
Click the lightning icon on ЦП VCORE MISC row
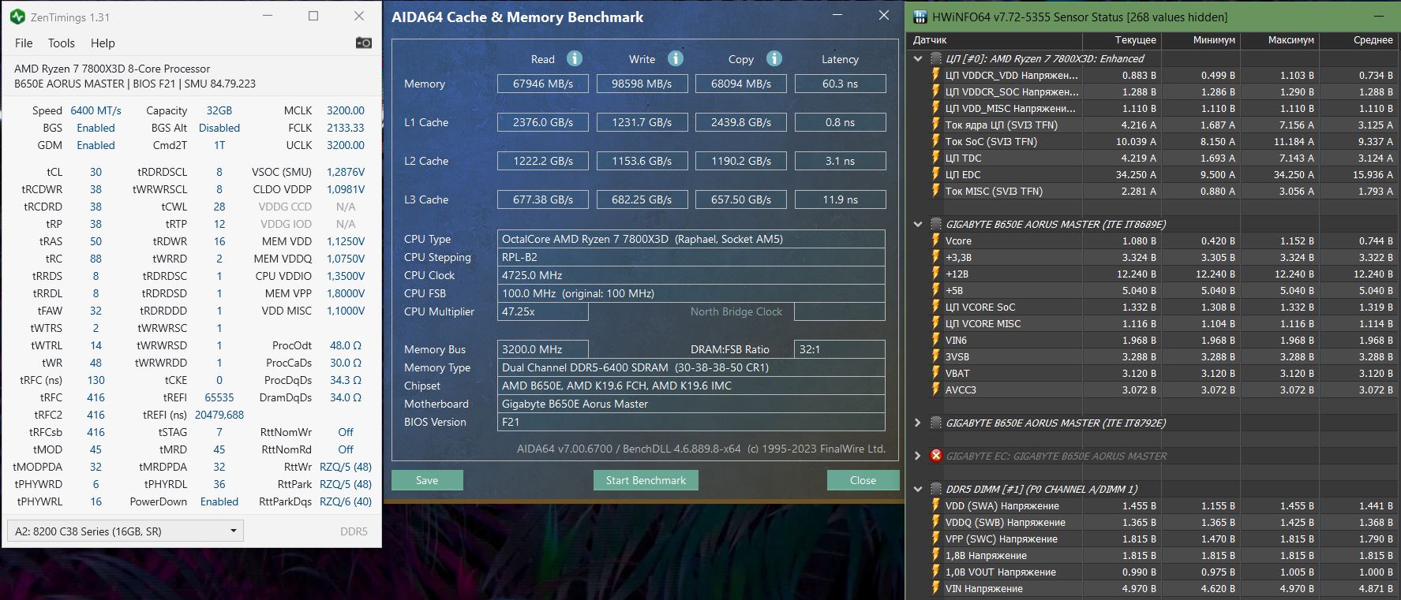pyautogui.click(x=936, y=323)
